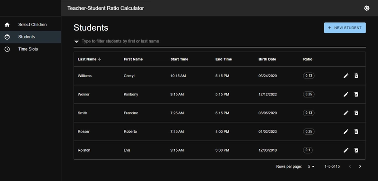This screenshot has height=181, width=378.
Task: Sort by Start Time column header
Action: coord(180,59)
